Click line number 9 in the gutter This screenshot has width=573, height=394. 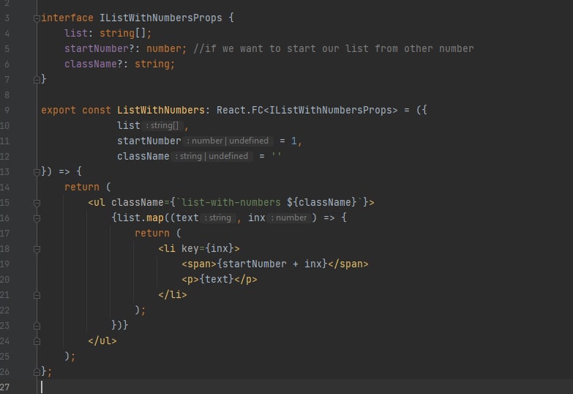tap(7, 110)
